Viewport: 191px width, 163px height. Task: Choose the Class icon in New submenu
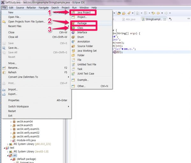74,28
